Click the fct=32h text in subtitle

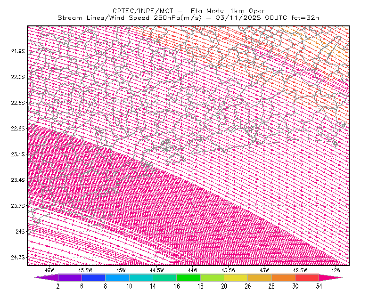(305, 18)
